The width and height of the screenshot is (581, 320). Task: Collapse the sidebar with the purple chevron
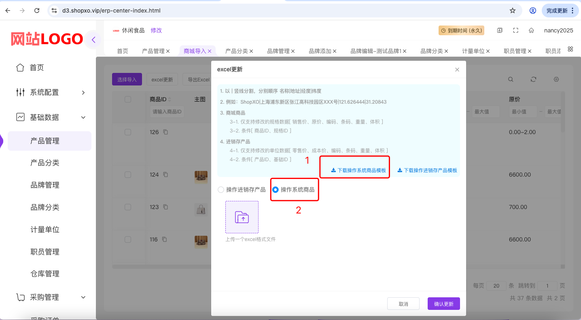[93, 40]
